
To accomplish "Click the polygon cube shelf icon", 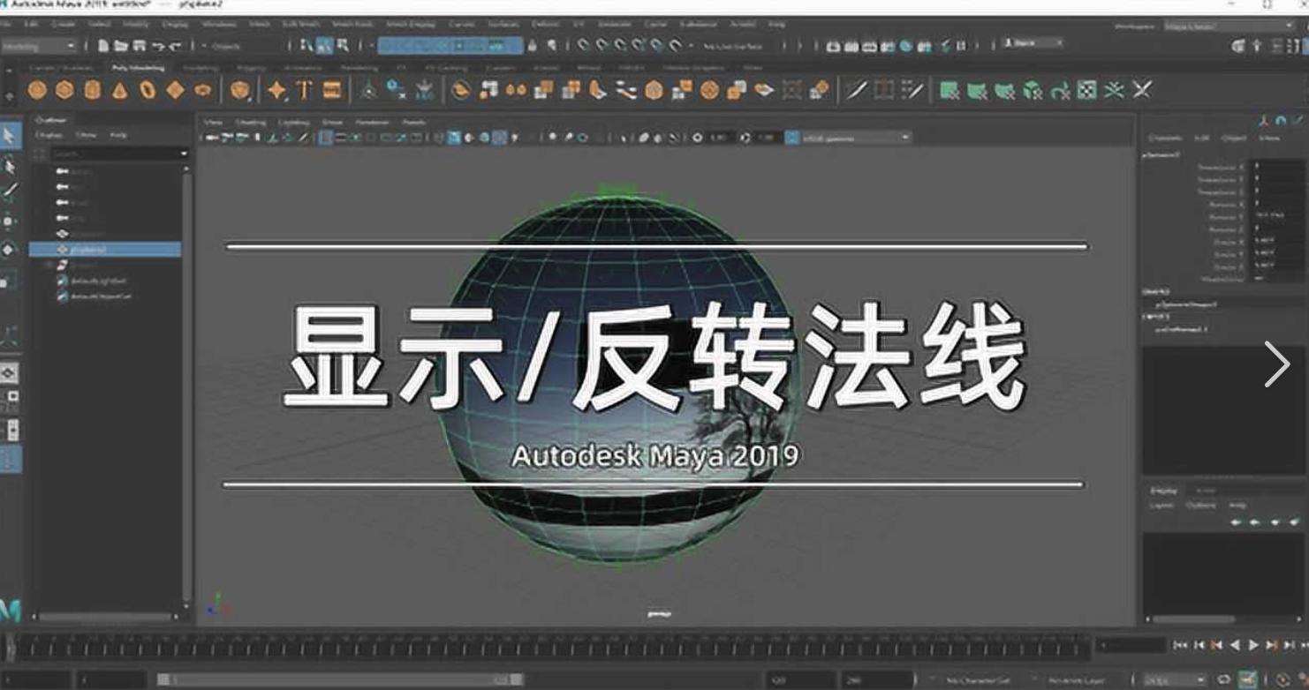I will point(64,90).
